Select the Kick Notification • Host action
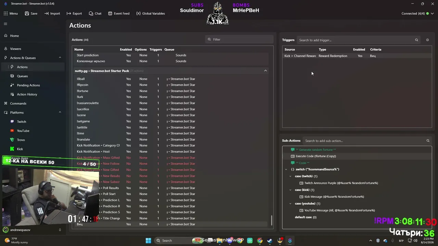 (171, 151)
